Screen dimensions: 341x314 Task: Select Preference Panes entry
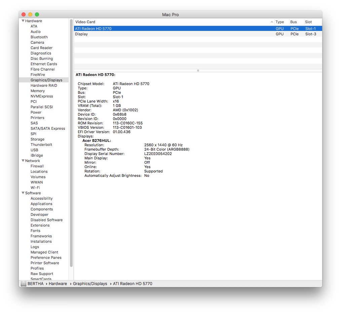[46, 258]
